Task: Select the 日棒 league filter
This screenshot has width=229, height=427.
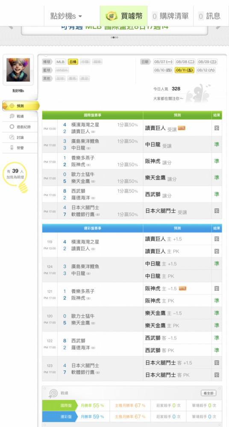Action: 73,62
